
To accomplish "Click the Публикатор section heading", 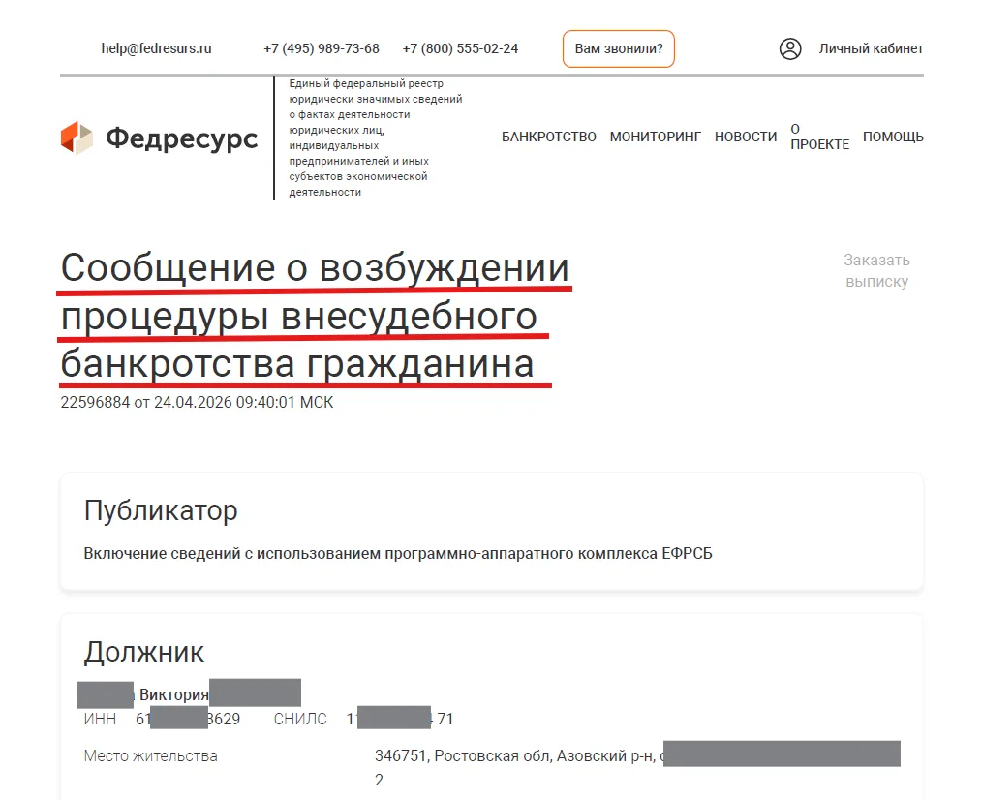I will 161,510.
